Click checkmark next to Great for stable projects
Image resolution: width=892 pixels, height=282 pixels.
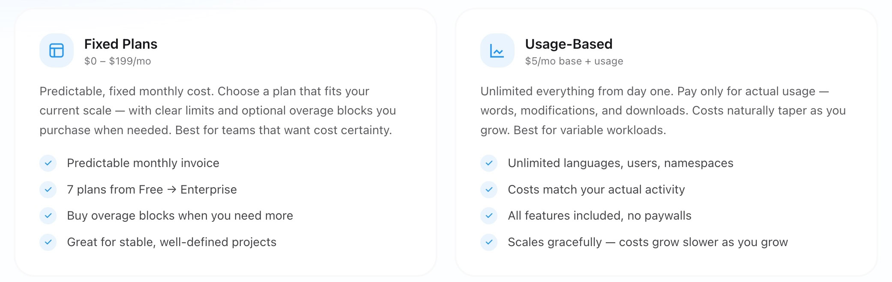tap(48, 242)
